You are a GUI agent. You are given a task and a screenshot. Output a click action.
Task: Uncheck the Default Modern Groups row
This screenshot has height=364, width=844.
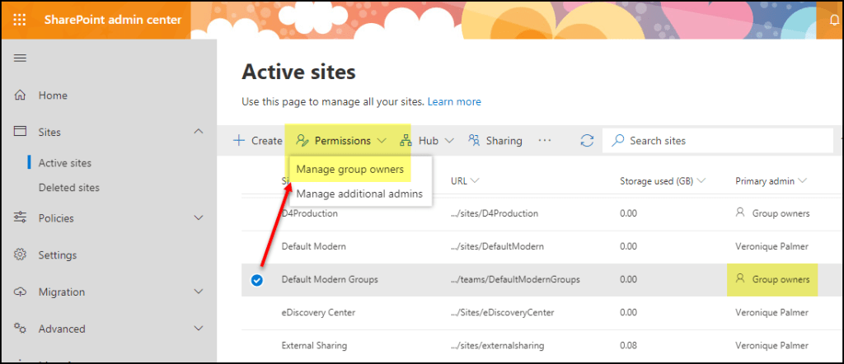(256, 280)
